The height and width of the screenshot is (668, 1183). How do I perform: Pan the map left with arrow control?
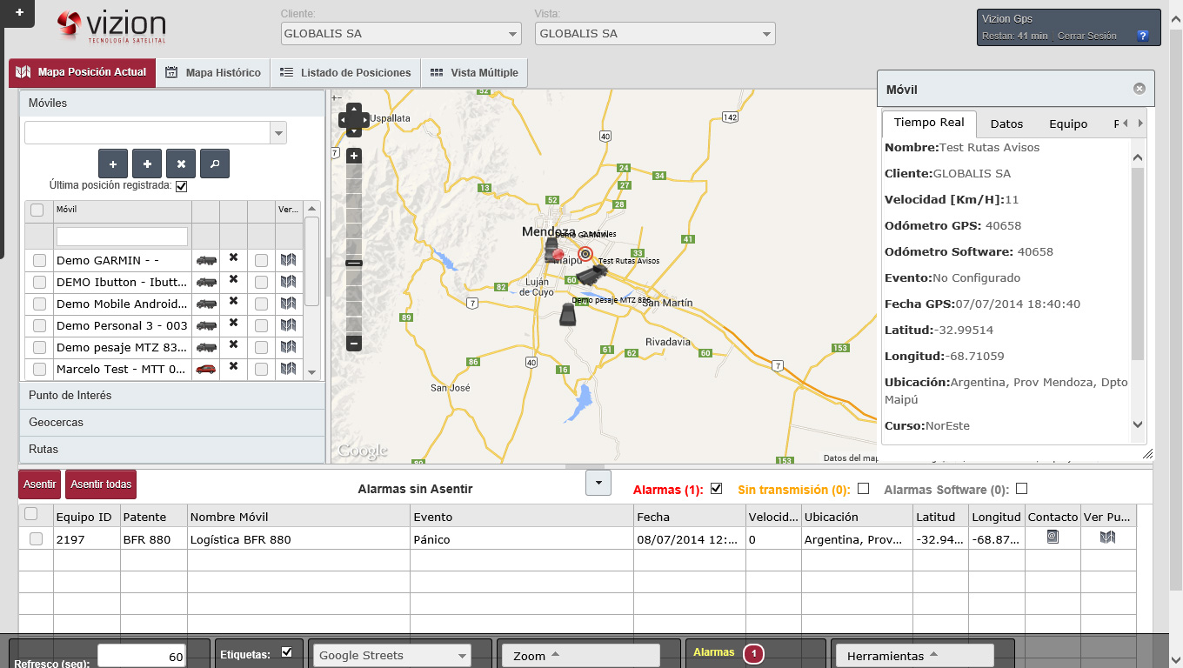click(344, 120)
